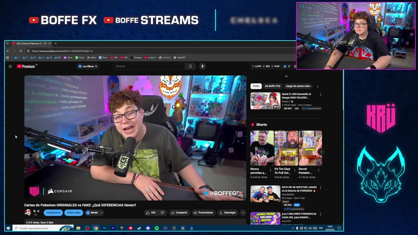Open the more actions menu beside Descargar
The image size is (418, 235).
243,212
